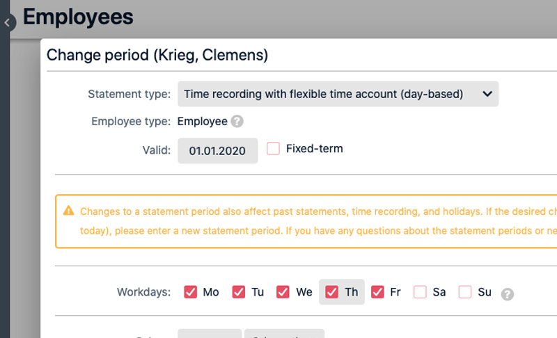Open the Statement type dropdown
This screenshot has height=338, width=557.
[338, 94]
